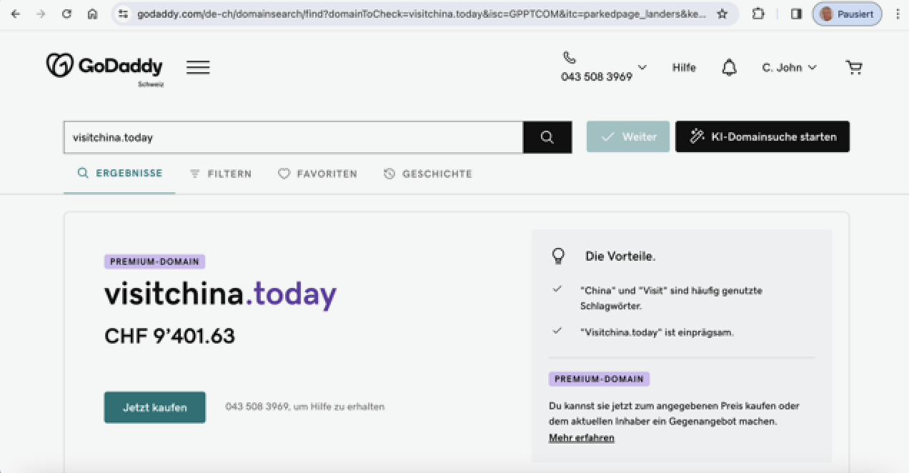Start the KI-Domainsuche
The width and height of the screenshot is (909, 473).
click(763, 137)
